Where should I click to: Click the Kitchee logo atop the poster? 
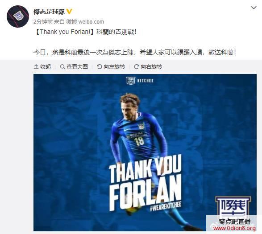coord(140,81)
